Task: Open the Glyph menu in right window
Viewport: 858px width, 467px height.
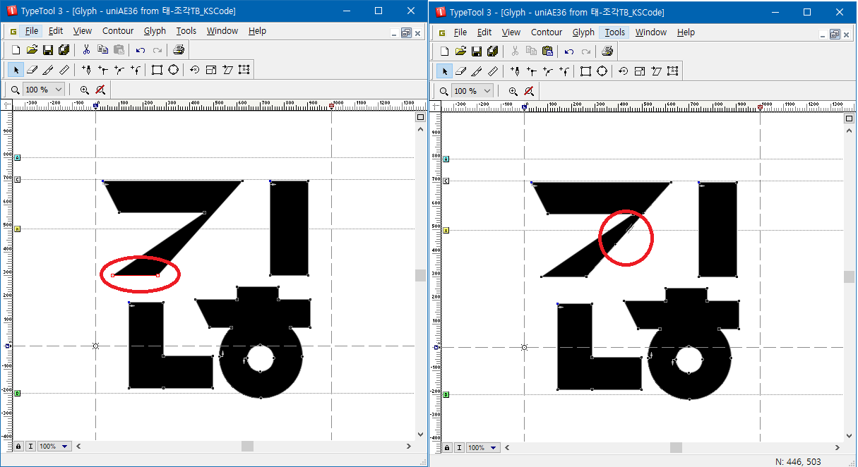Action: [x=583, y=32]
